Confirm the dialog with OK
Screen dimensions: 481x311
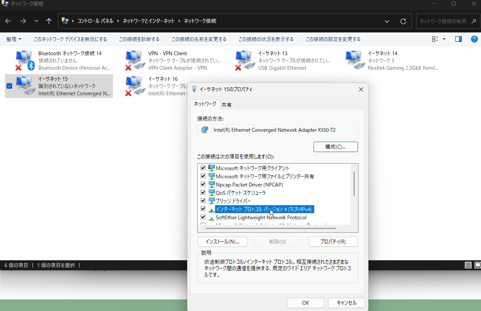[305, 303]
